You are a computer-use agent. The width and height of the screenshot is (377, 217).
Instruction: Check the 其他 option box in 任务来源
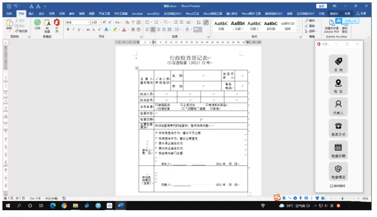click(x=211, y=109)
